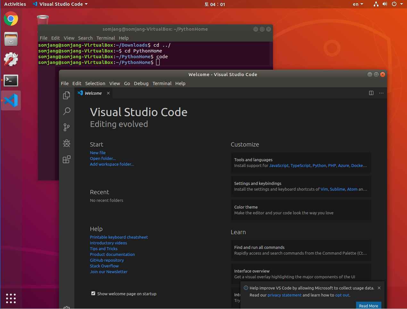Open the Edit menu in terminal window

pos(55,38)
